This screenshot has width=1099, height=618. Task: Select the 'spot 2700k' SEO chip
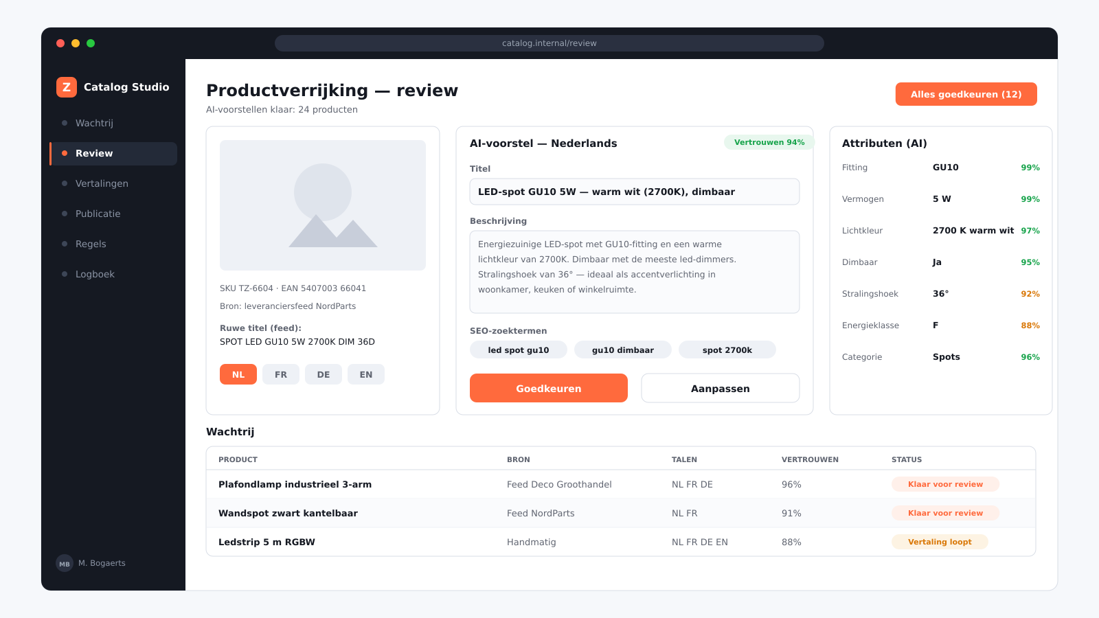[x=727, y=350]
